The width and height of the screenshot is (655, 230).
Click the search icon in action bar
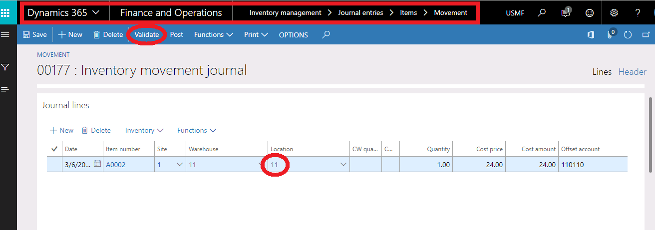326,34
